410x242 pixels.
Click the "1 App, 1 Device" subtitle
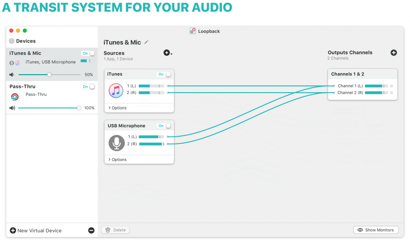(118, 59)
